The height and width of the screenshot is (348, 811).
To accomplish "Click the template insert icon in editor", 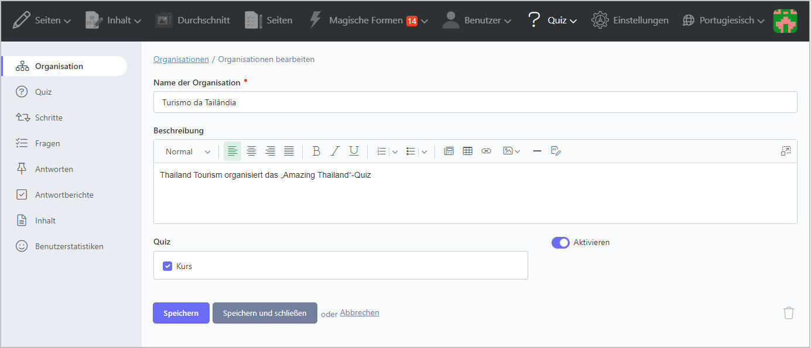I will (x=449, y=151).
